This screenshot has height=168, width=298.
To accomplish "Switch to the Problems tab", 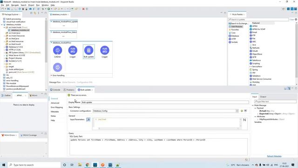I will (69, 90).
